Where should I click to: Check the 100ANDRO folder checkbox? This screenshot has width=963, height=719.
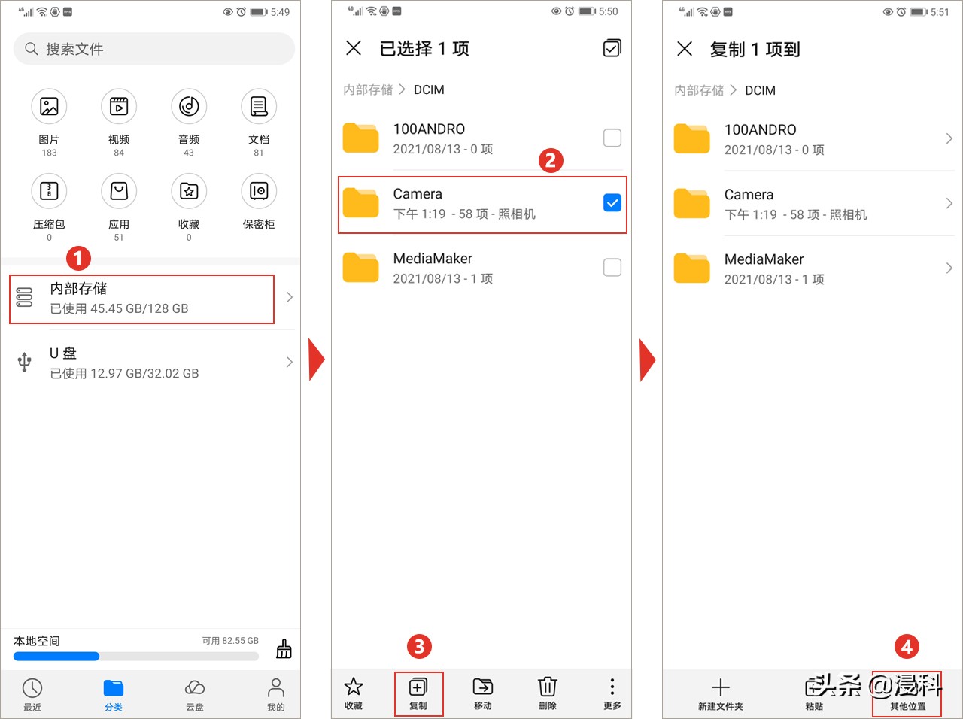click(x=612, y=138)
